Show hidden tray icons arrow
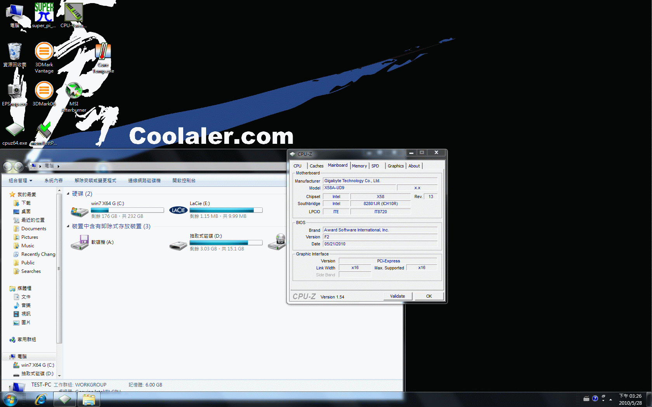Viewport: 652px width, 407px height. pos(610,399)
